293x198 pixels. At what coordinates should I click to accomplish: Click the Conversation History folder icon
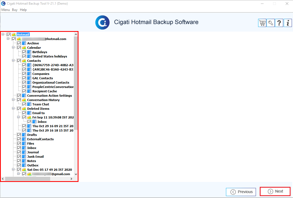[x=24, y=100]
